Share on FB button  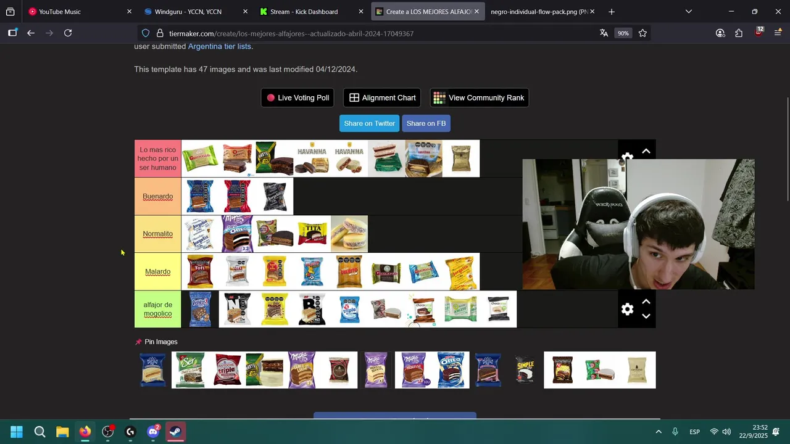pyautogui.click(x=426, y=123)
